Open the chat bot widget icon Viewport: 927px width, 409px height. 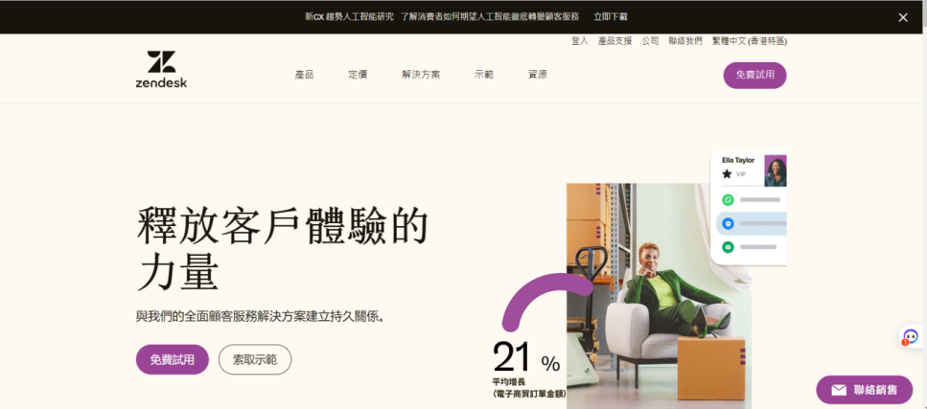coord(911,336)
